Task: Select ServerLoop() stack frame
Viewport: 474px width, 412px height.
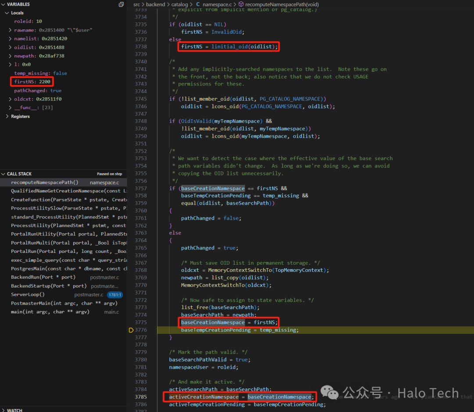Action: click(64, 294)
